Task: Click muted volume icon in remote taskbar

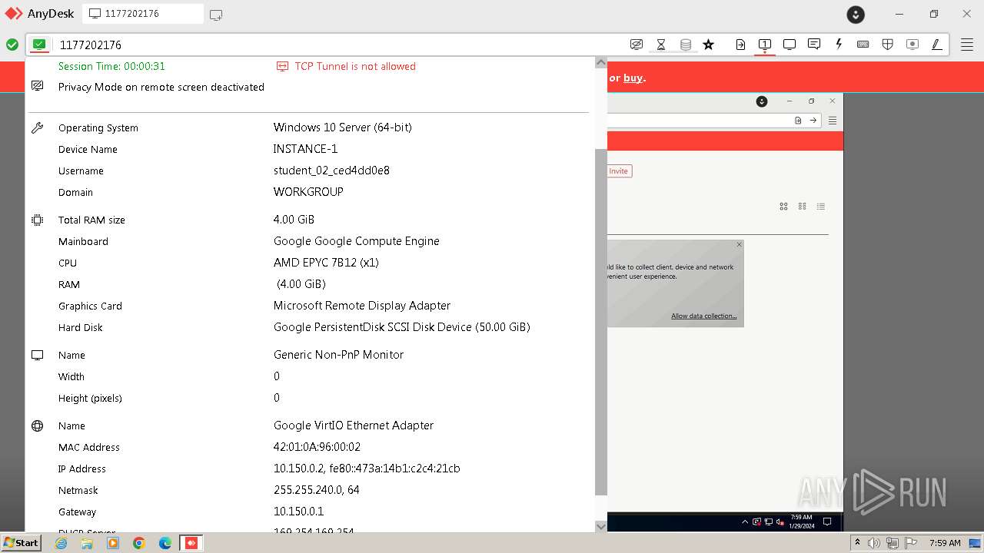Action: [x=780, y=522]
